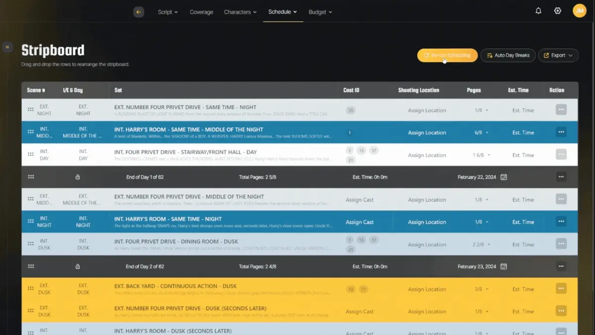The height and width of the screenshot is (335, 595).
Task: Collapse the sidebar with double-chevron icon
Action: point(7,47)
